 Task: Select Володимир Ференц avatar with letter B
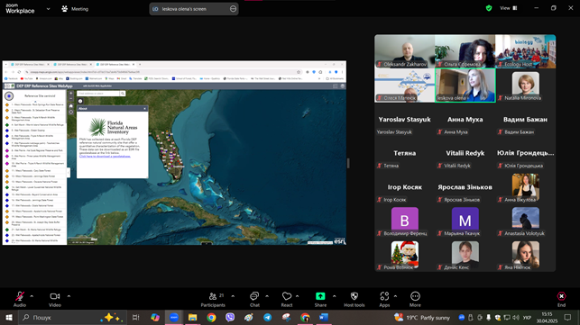click(405, 221)
